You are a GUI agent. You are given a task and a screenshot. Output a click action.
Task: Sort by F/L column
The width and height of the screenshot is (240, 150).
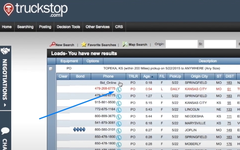(x=162, y=76)
